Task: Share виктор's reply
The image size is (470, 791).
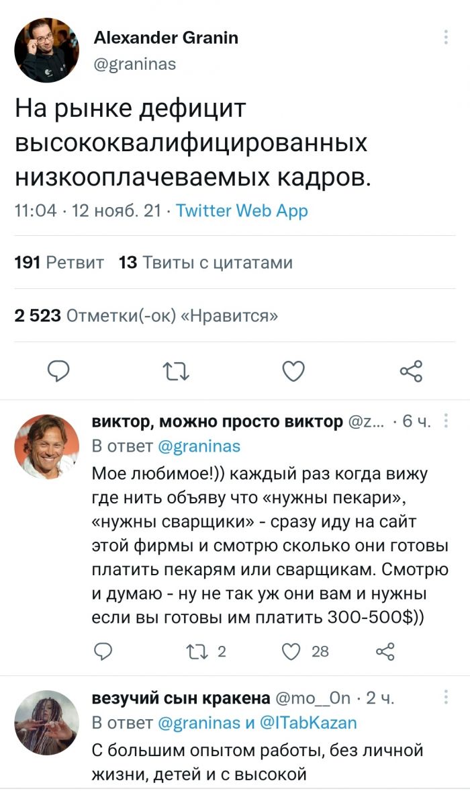Action: pyautogui.click(x=385, y=651)
